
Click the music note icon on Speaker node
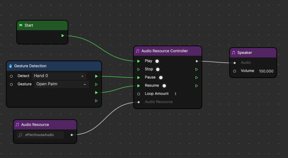233,53
